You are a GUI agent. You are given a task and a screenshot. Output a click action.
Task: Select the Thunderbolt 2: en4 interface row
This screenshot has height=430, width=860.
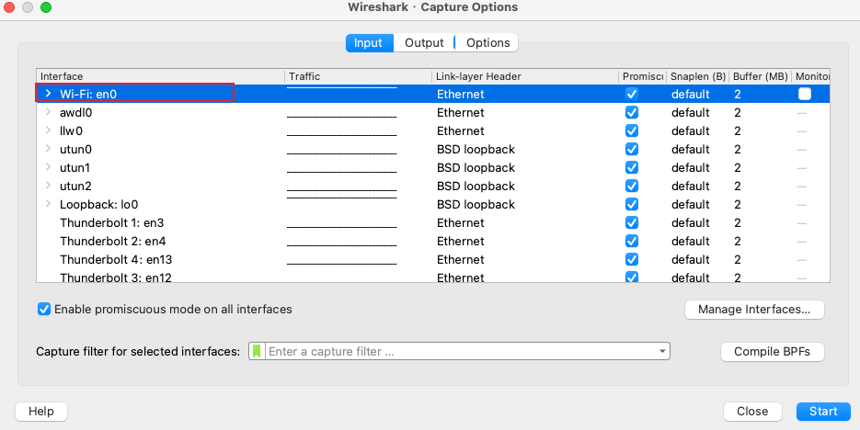[432, 241]
